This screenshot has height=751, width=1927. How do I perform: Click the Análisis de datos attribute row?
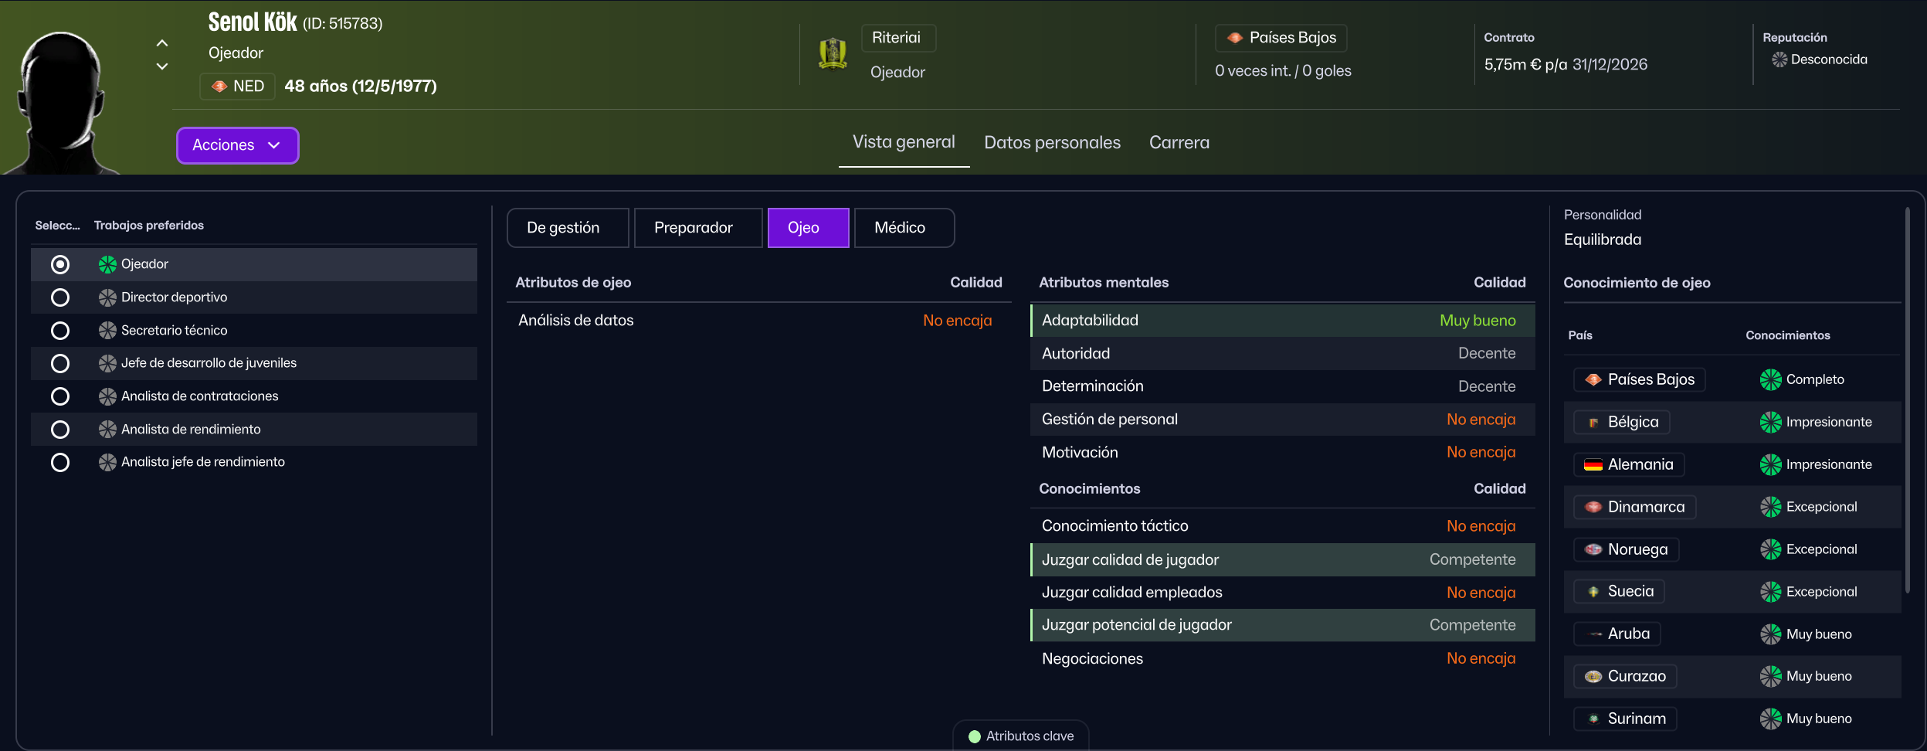click(x=758, y=321)
